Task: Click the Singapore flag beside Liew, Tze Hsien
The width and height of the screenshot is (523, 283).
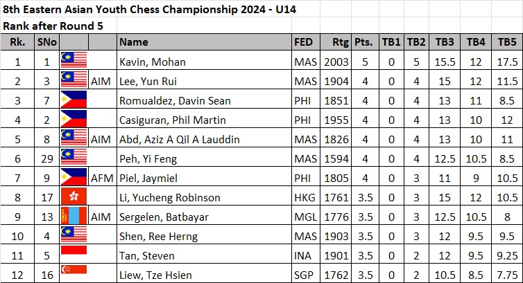Action: [74, 275]
